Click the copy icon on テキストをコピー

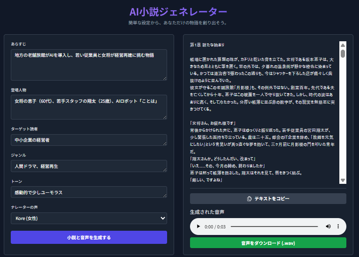pos(249,199)
